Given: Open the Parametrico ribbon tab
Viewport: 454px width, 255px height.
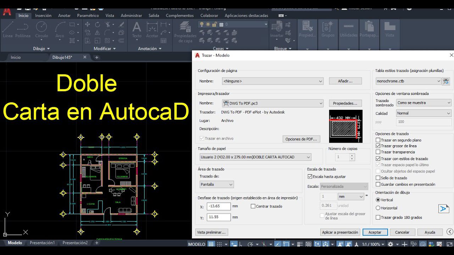Looking at the screenshot, I should (x=88, y=15).
